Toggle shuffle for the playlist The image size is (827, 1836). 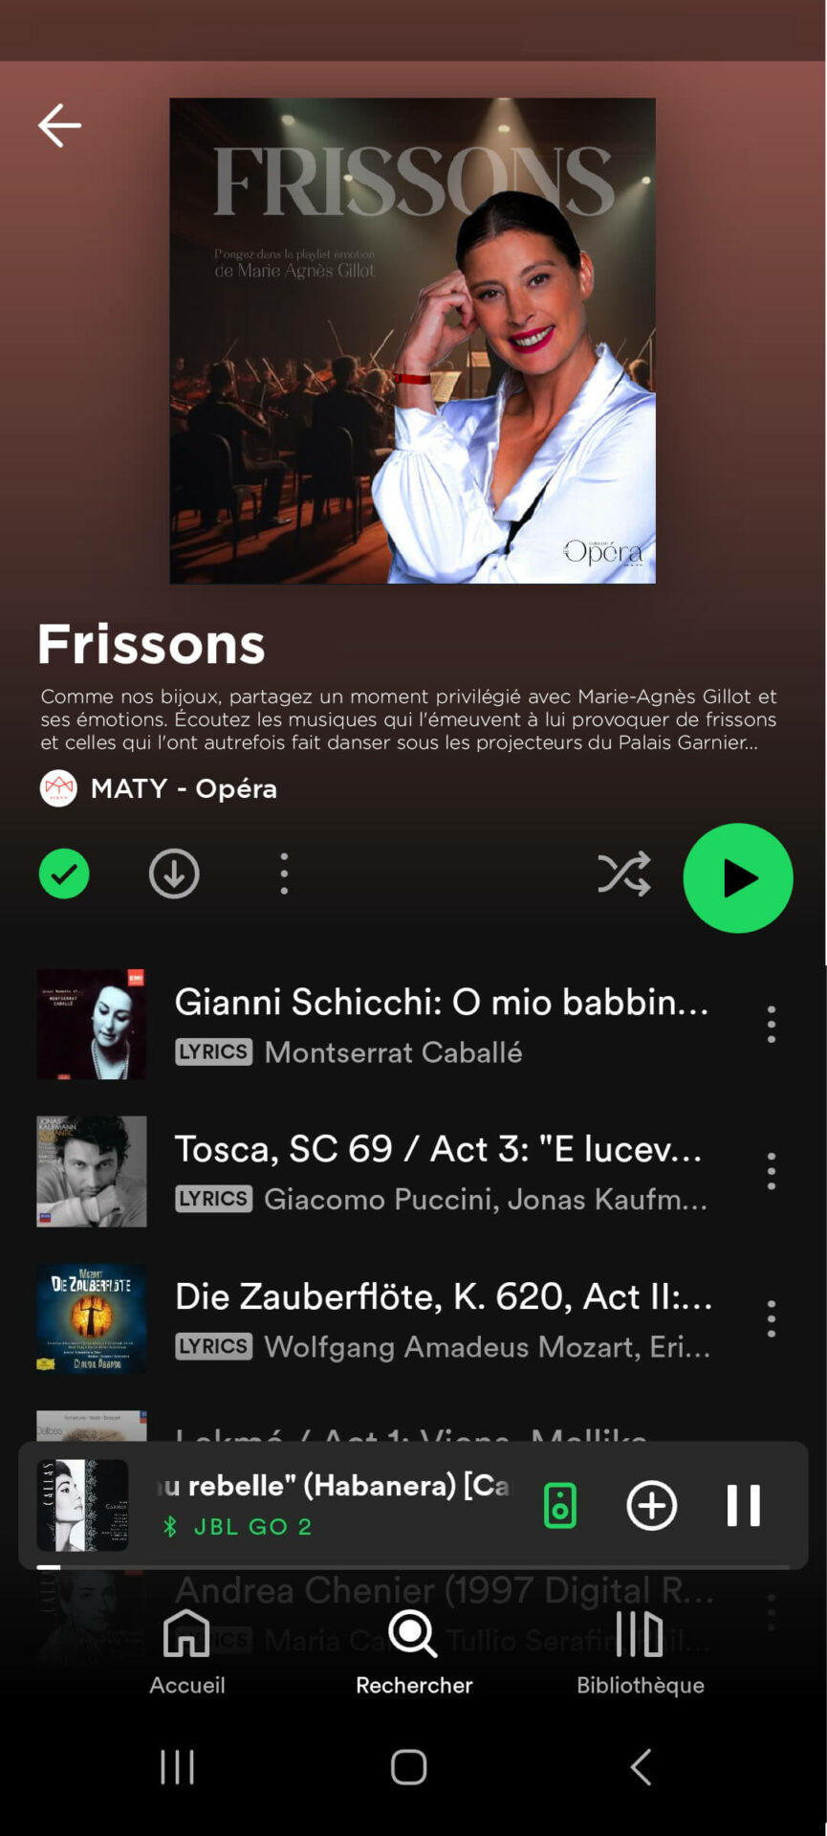(x=624, y=874)
